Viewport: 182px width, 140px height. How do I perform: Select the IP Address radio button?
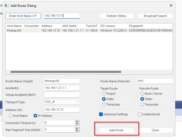(35, 116)
